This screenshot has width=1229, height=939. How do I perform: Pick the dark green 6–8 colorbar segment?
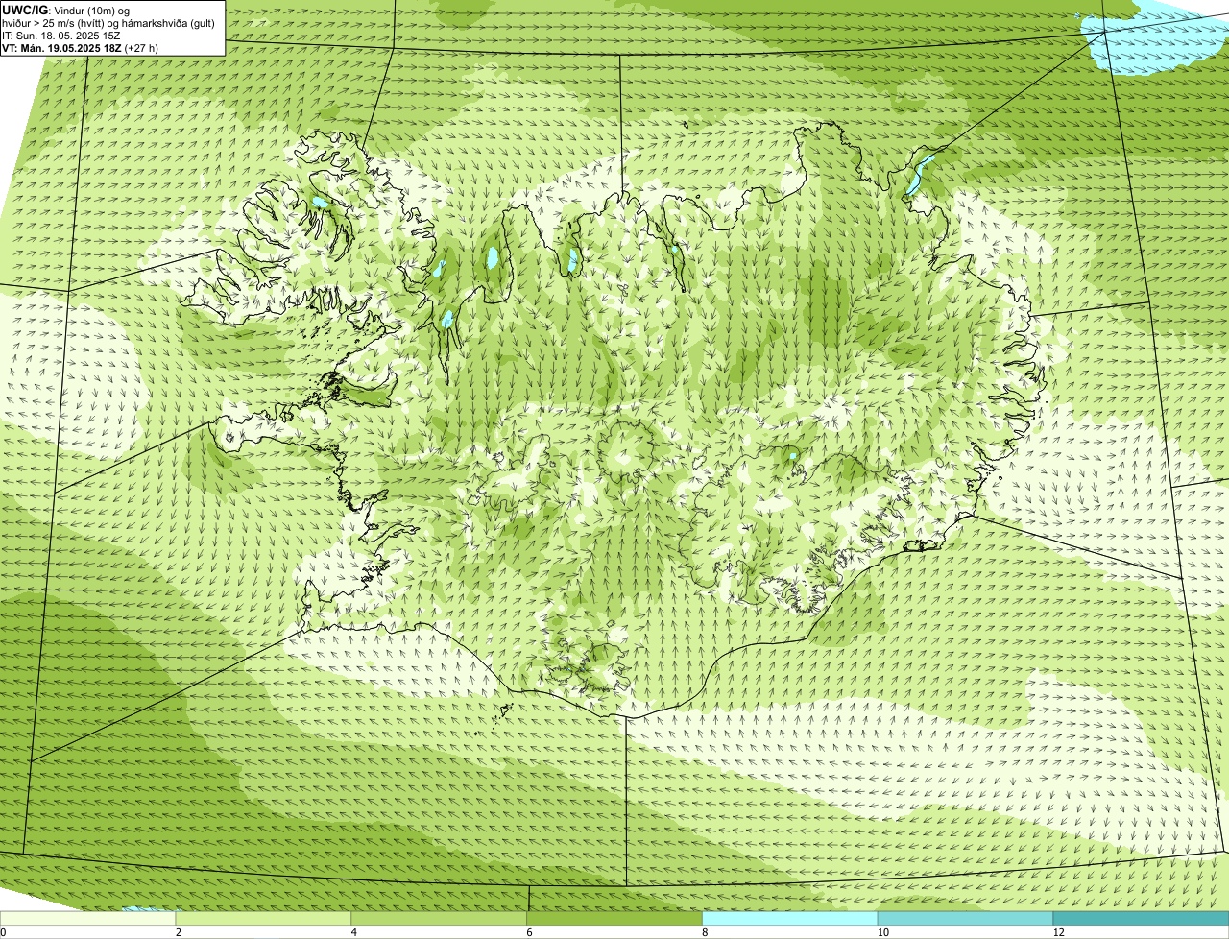tap(614, 918)
